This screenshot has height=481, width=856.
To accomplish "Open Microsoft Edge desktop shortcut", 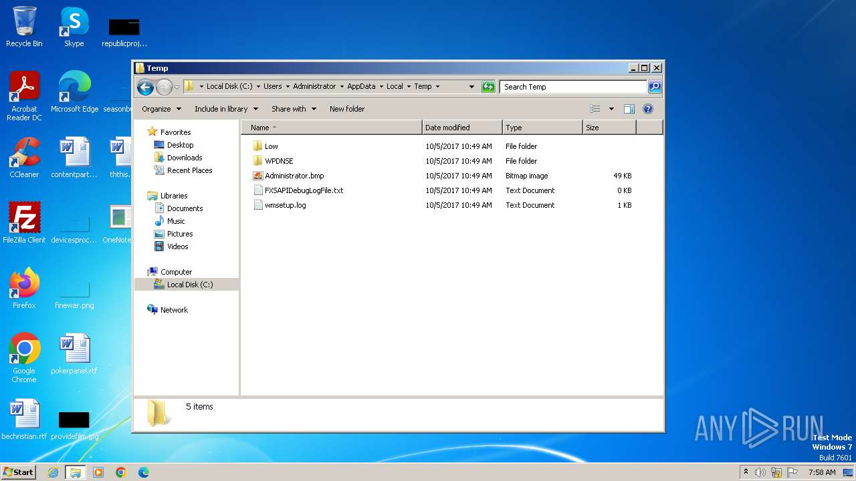I will [74, 92].
